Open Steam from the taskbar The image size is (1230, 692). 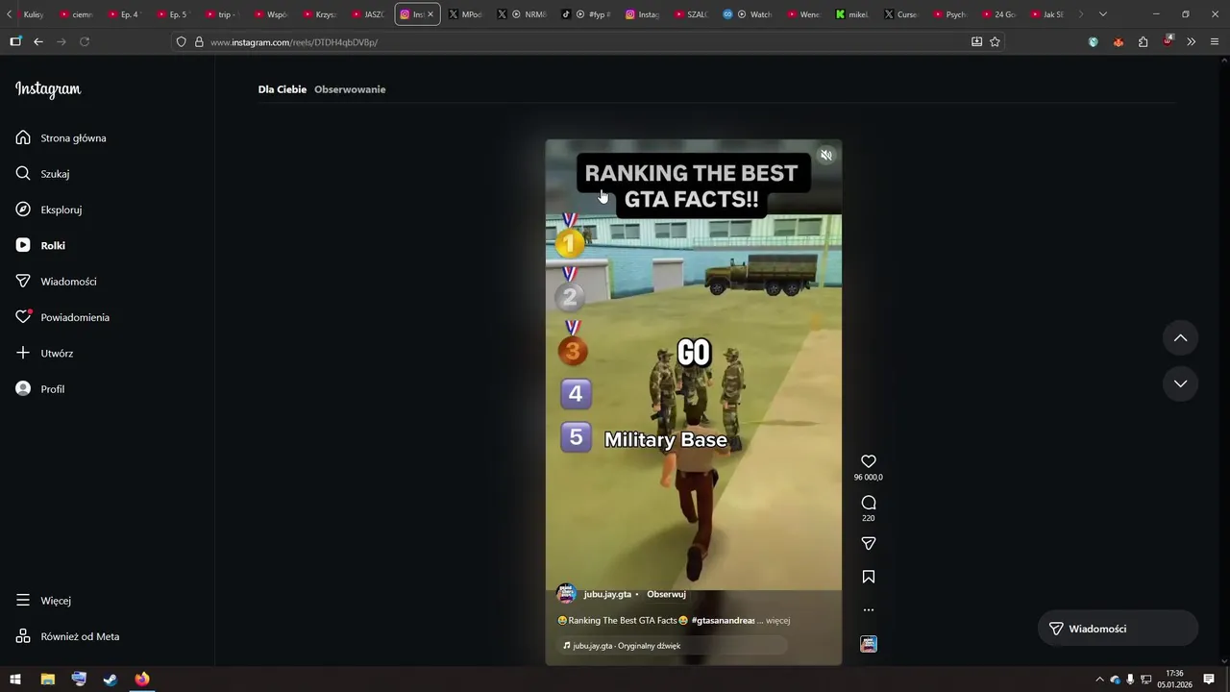point(111,680)
